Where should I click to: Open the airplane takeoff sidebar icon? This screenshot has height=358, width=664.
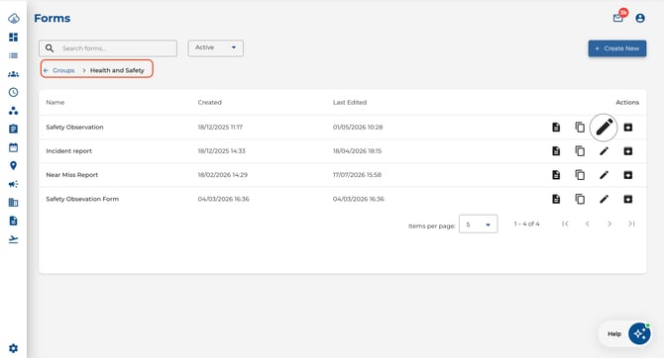[14, 239]
